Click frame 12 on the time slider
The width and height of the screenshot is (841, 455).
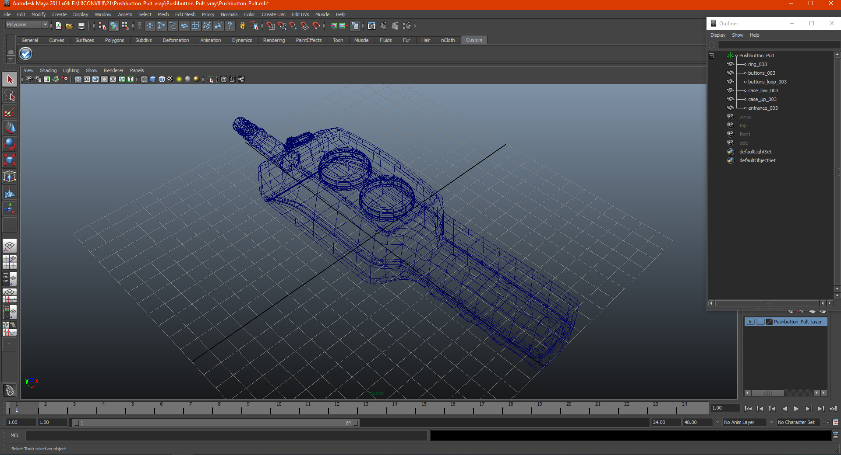point(336,408)
